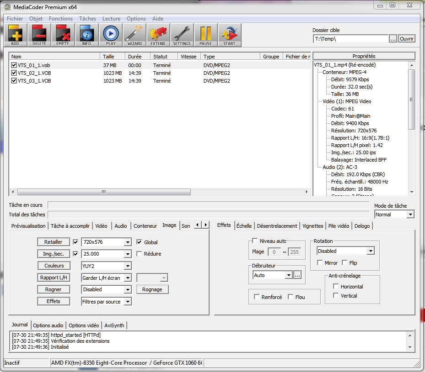Switch to the Désentrelacement tab
The height and width of the screenshot is (372, 425).
[277, 226]
